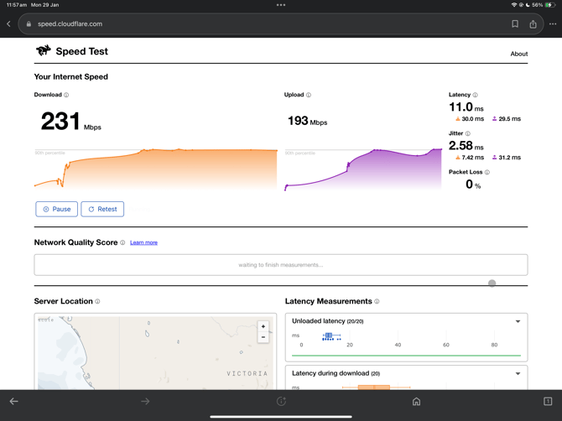The height and width of the screenshot is (421, 562).
Task: Tap the bookmark icon in address bar
Action: coord(515,24)
